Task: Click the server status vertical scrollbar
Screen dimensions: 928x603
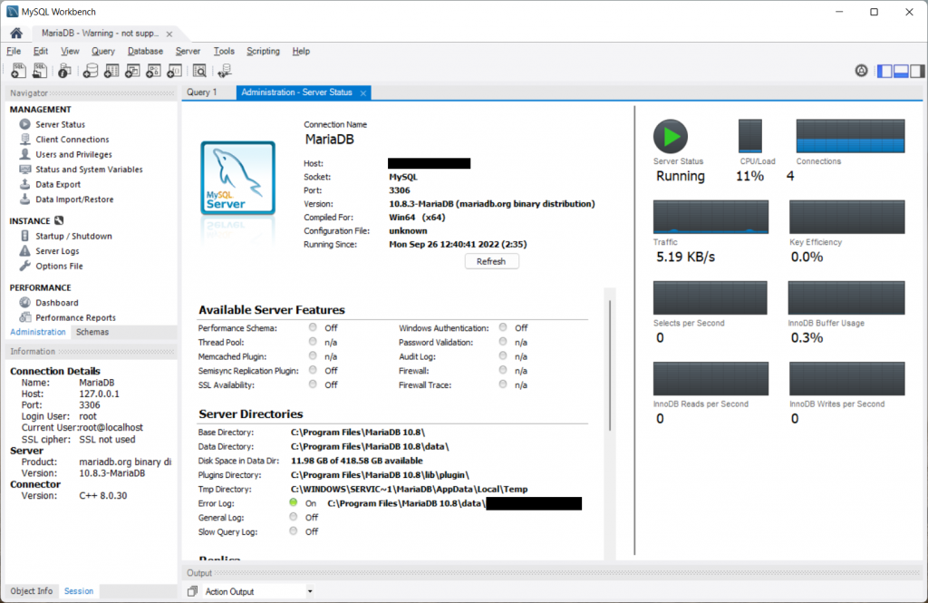Action: pyautogui.click(x=610, y=365)
